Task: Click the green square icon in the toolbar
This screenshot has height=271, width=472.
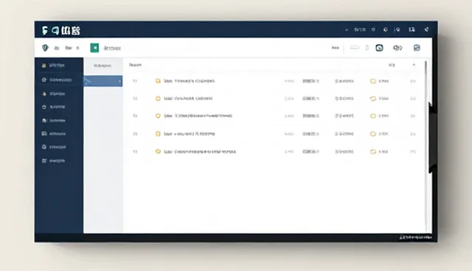Action: click(x=94, y=48)
